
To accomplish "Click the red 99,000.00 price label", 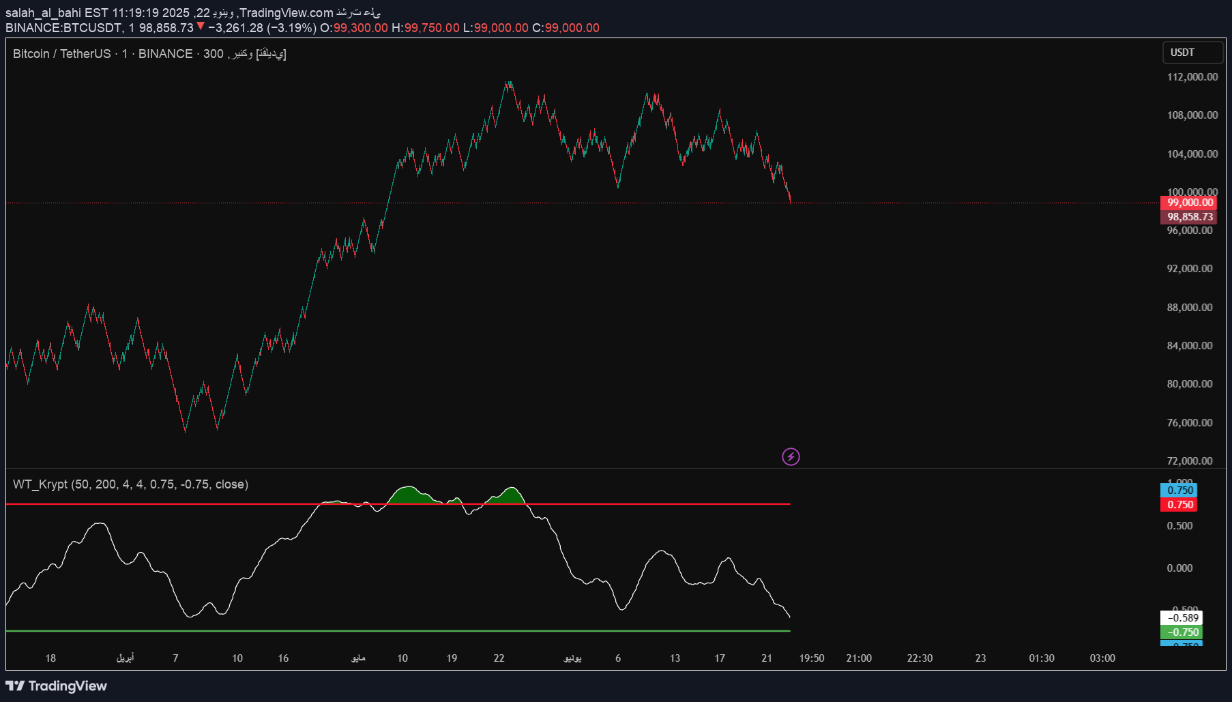I will 1189,203.
